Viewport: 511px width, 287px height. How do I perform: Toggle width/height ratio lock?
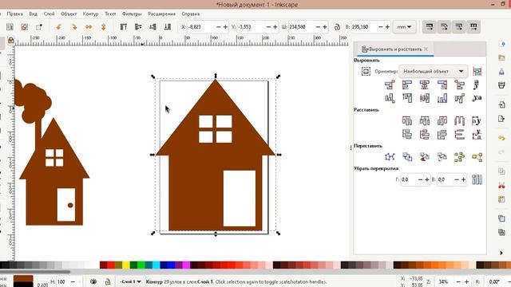coord(337,27)
